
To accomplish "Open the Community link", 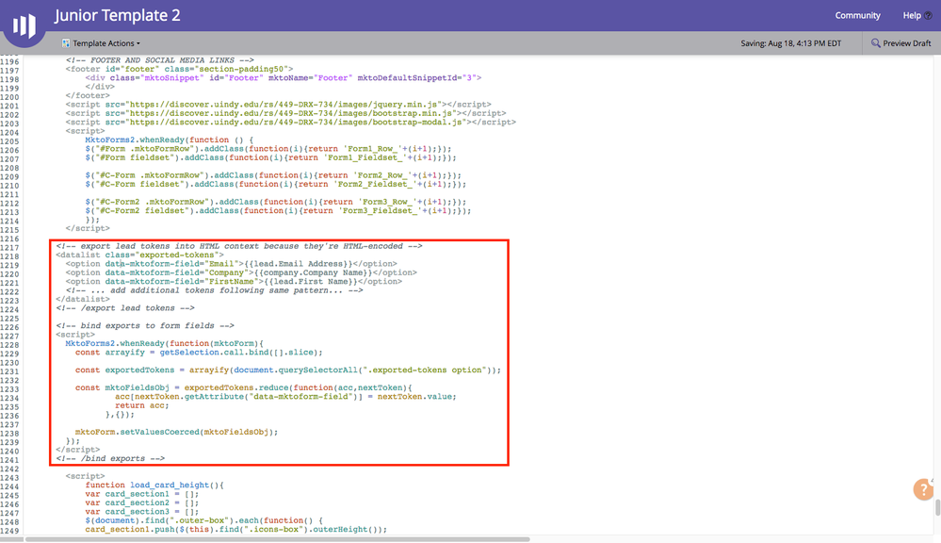I will (x=857, y=16).
